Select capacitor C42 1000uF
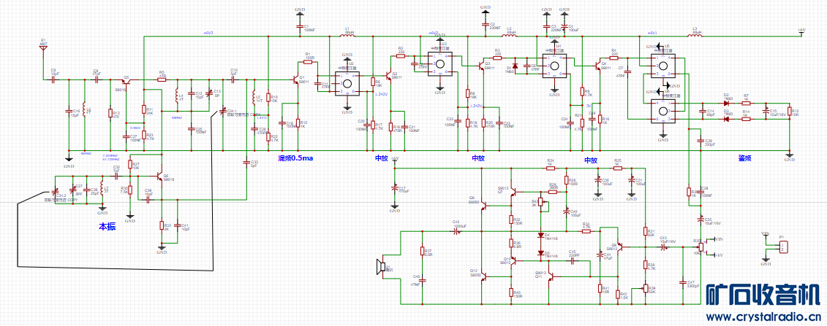Viewport: 827px width, 326px height. click(457, 230)
